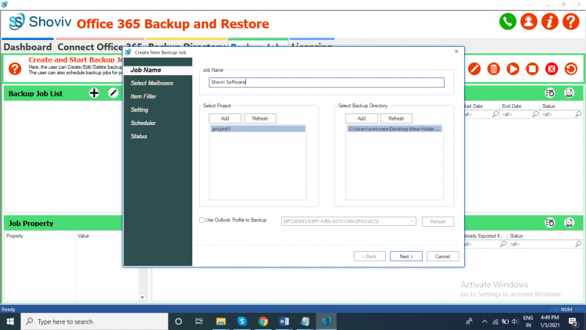Click the green phone contact icon

(x=508, y=22)
